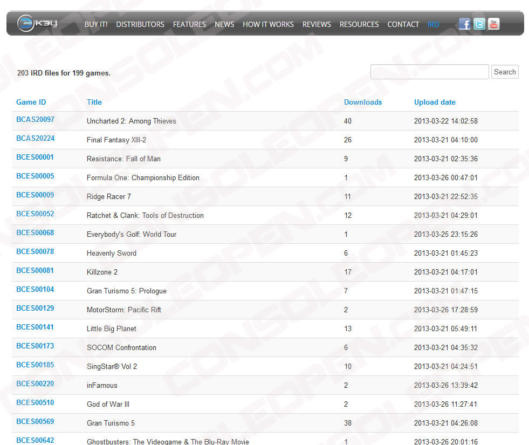Select the title Formula One: Championship Edition
Image resolution: width=529 pixels, height=445 pixels.
pyautogui.click(x=143, y=178)
